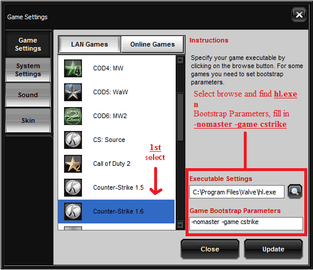Open the System Settings sidebar section
313x270 pixels.
[x=28, y=70]
